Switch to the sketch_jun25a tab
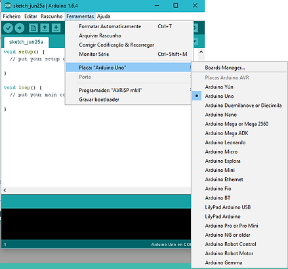This screenshot has width=288, height=269. pos(26,42)
